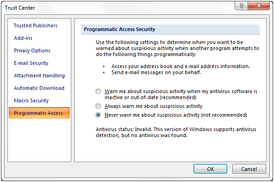The width and height of the screenshot is (274, 182).
Task: Show Automatic Download settings
Action: (39, 88)
